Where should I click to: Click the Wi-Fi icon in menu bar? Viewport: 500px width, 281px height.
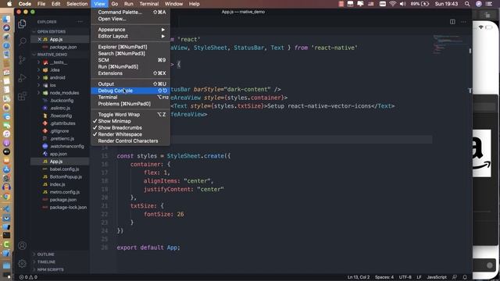393,4
